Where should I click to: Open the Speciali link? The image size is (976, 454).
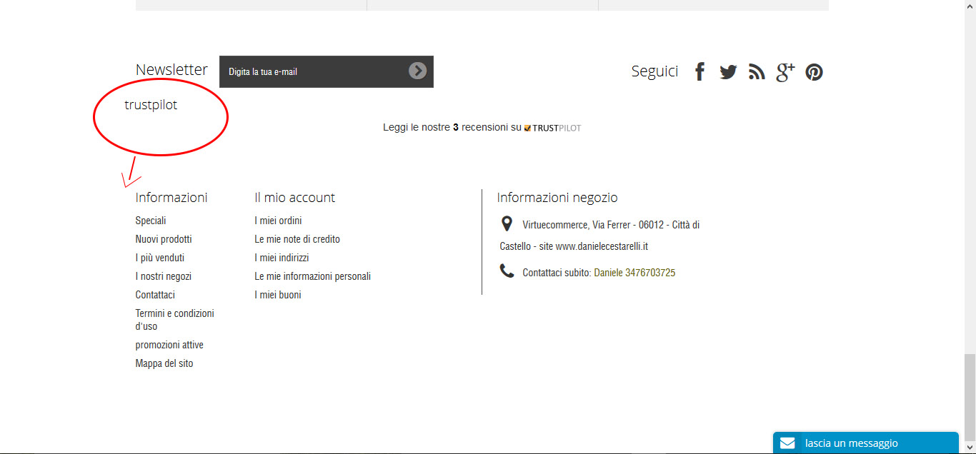tap(151, 221)
